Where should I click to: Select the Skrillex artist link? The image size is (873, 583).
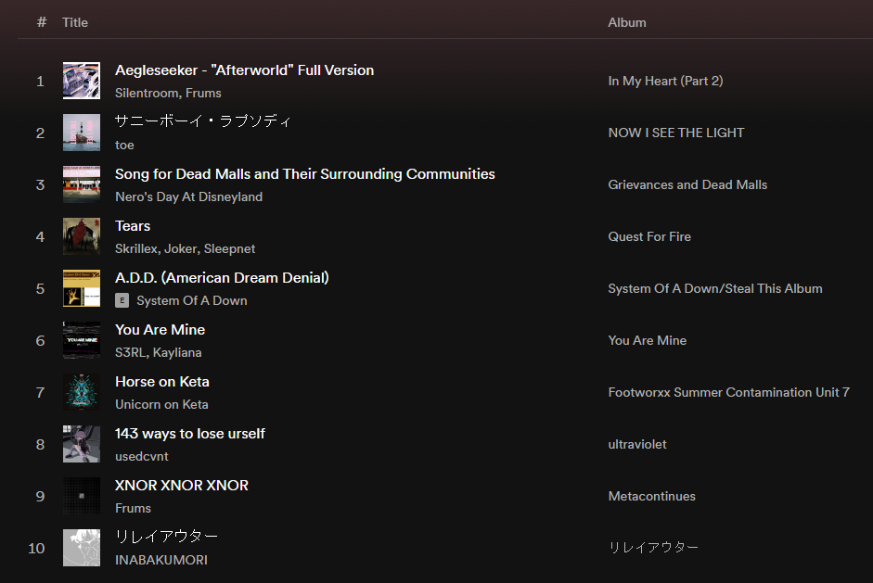point(135,248)
